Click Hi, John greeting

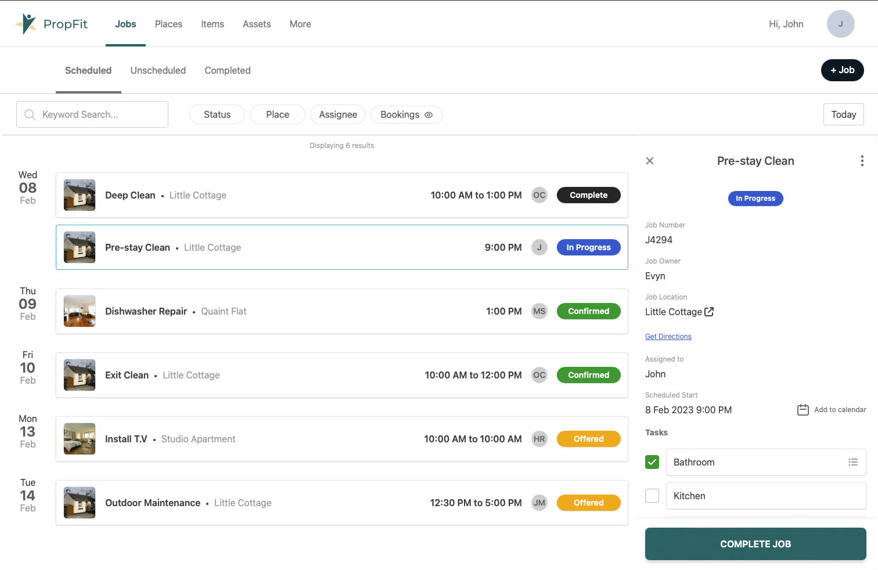[786, 24]
